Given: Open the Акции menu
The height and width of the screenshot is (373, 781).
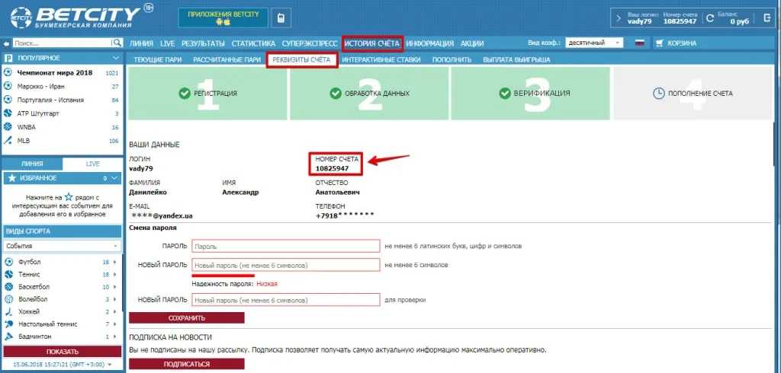Looking at the screenshot, I should (472, 43).
